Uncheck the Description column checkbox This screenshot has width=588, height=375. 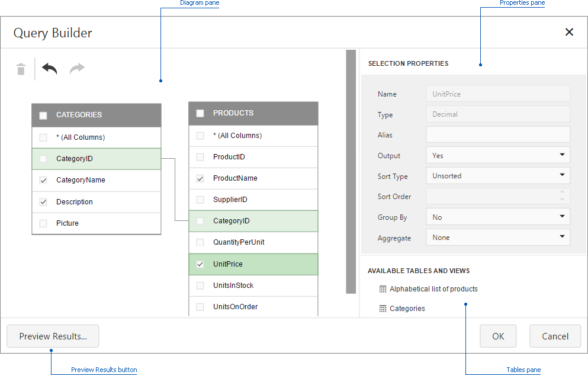coord(43,201)
